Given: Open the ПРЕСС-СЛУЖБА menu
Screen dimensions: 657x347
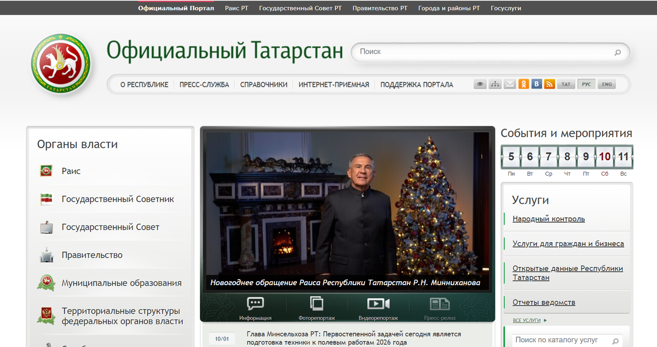Looking at the screenshot, I should coord(204,85).
